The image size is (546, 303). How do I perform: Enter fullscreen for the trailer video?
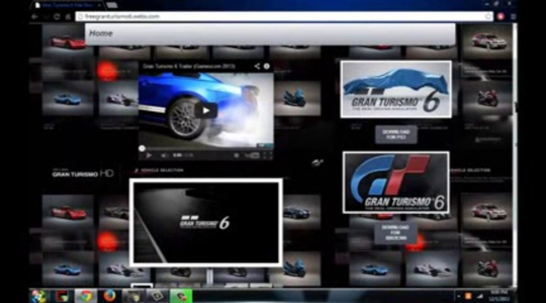click(x=268, y=155)
